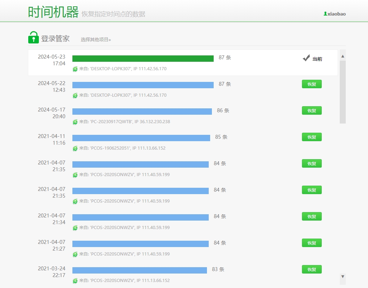Click the scrollbar up arrow
The image size is (368, 288).
[343, 56]
